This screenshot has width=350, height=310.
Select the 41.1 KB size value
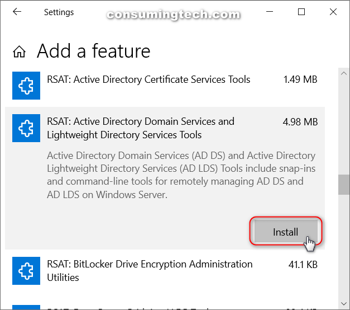pos(303,265)
